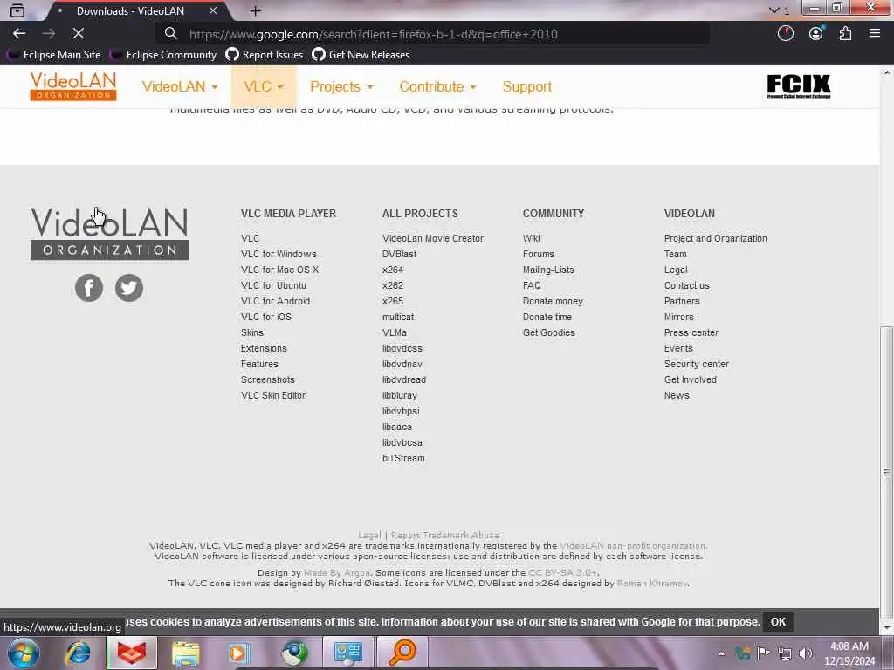The image size is (894, 670).
Task: Open the account profile icon in toolbar
Action: pyautogui.click(x=816, y=34)
